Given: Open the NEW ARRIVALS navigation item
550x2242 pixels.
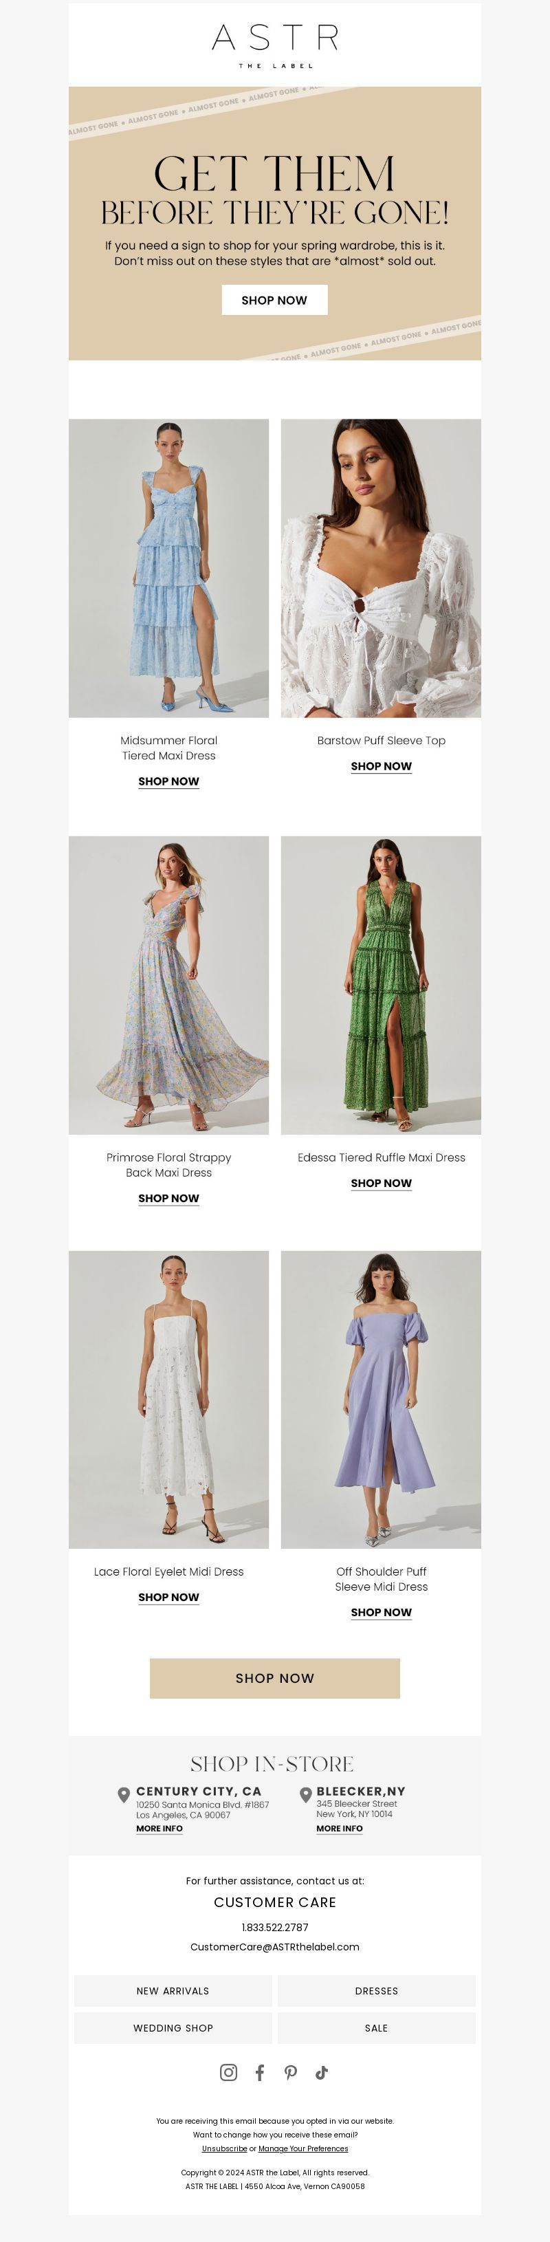Looking at the screenshot, I should click(173, 1990).
